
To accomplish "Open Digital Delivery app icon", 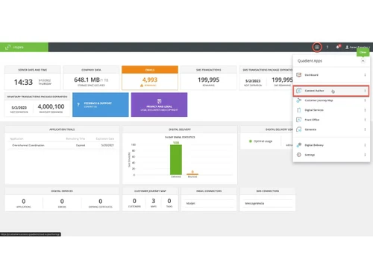I will [x=299, y=145].
